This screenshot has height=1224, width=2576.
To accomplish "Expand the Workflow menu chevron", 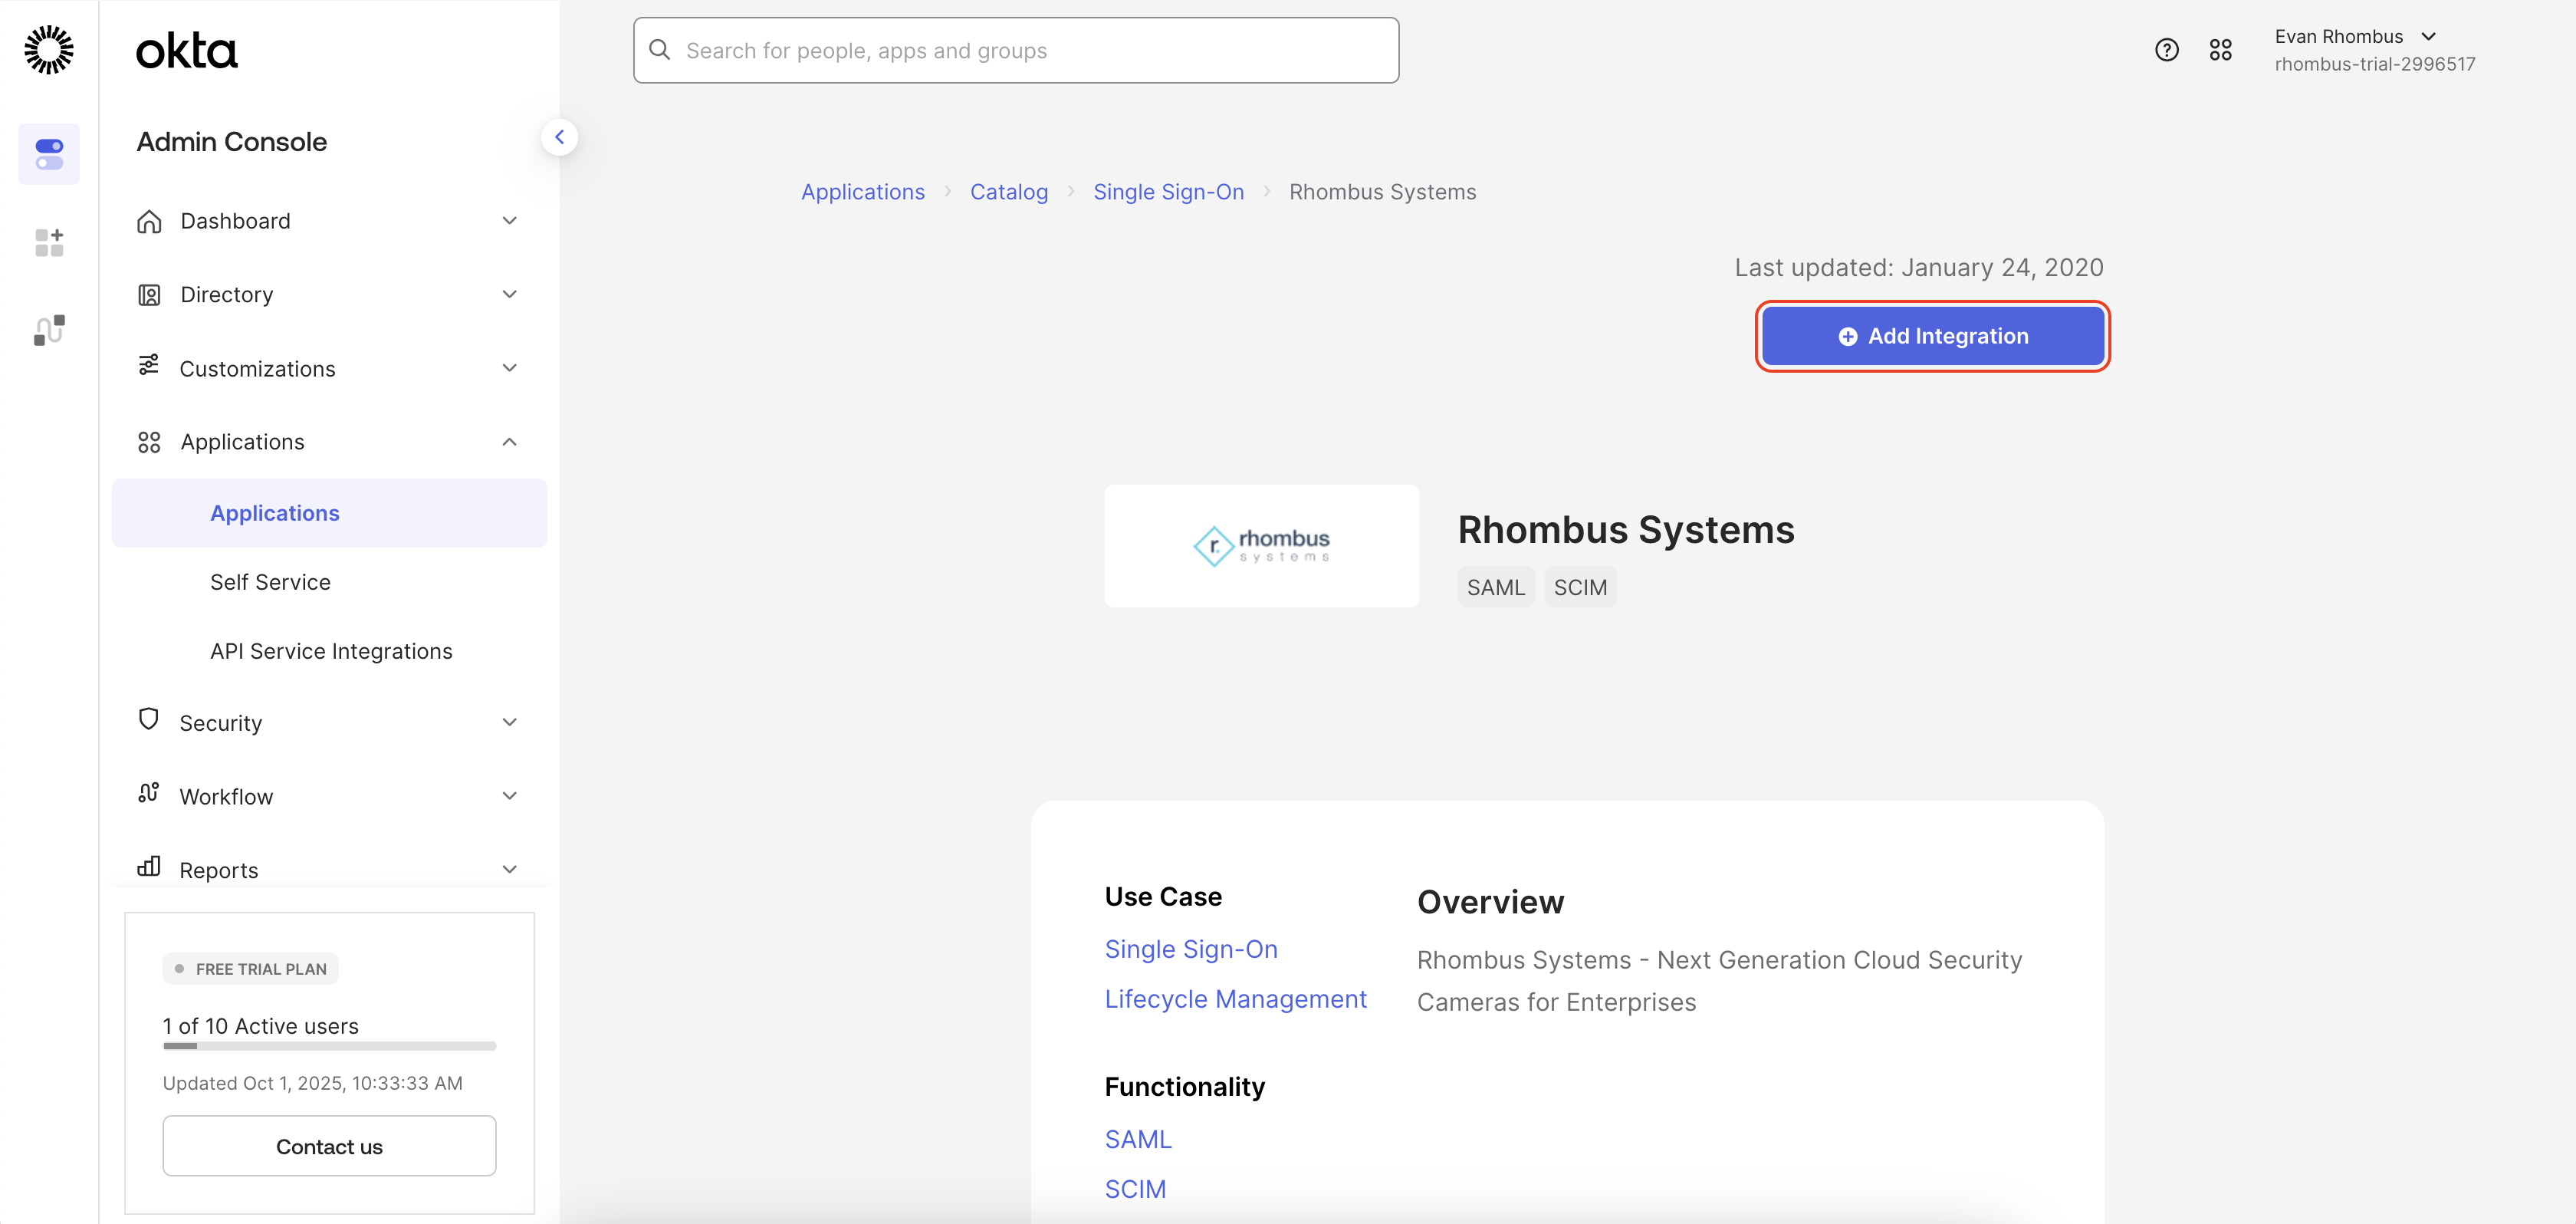I will 510,796.
